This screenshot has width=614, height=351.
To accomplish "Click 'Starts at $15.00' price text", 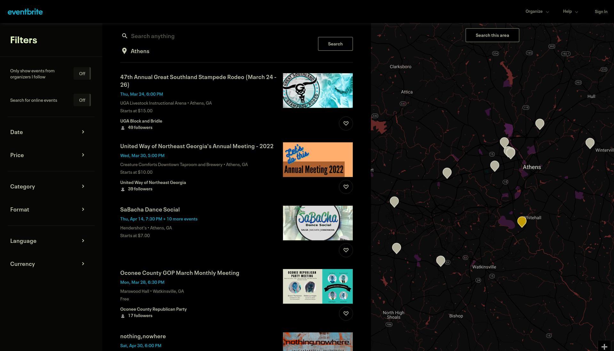I will pos(136,111).
